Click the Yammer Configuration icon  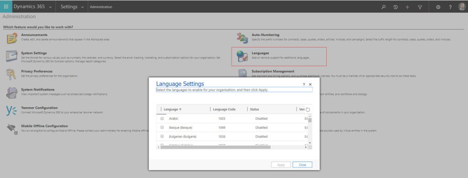(11, 110)
